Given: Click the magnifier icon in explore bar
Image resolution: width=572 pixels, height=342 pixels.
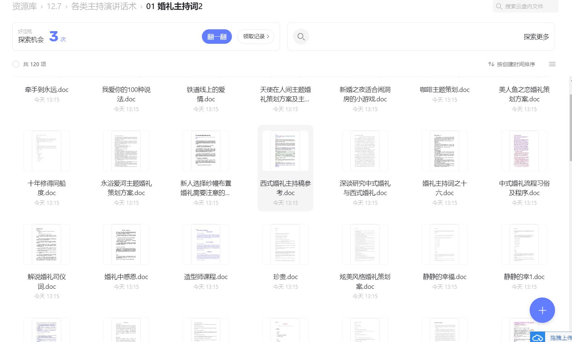Looking at the screenshot, I should pyautogui.click(x=301, y=37).
